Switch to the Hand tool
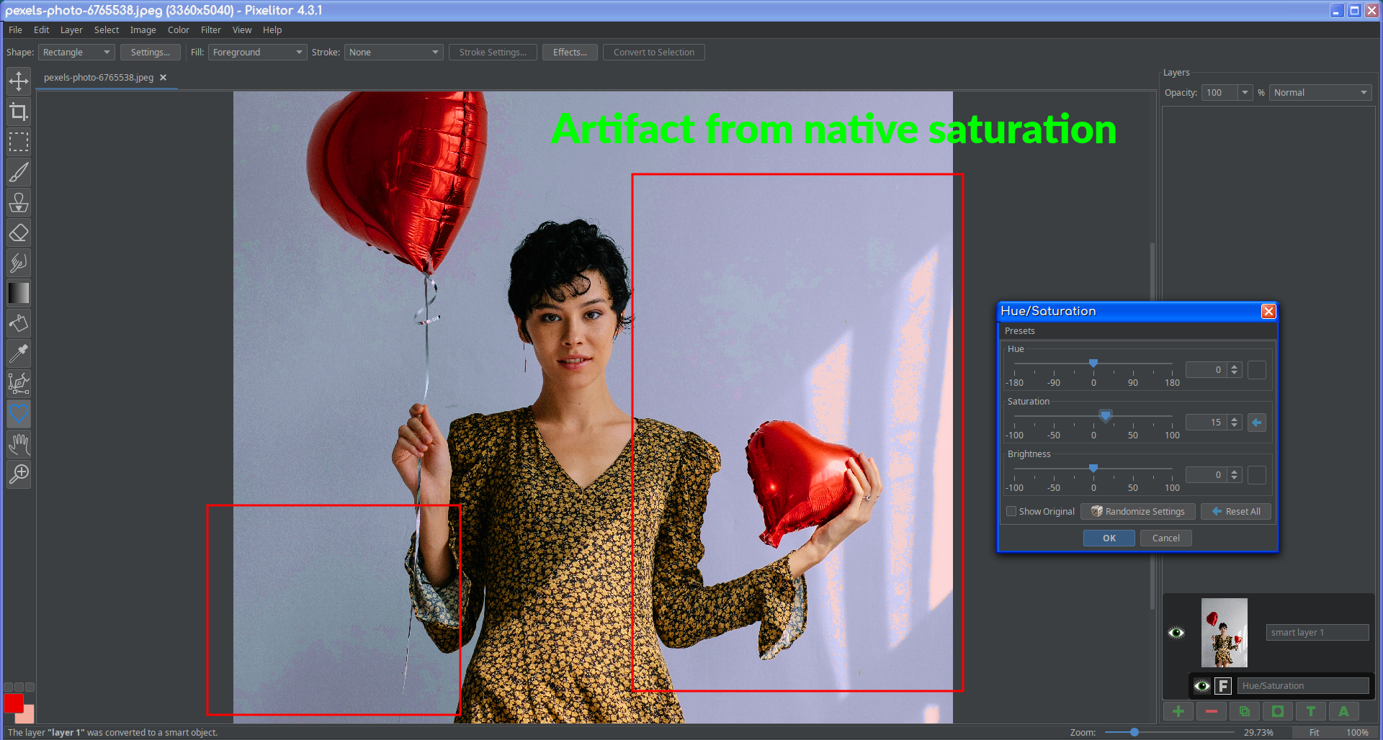This screenshot has height=740, width=1383. [x=19, y=444]
